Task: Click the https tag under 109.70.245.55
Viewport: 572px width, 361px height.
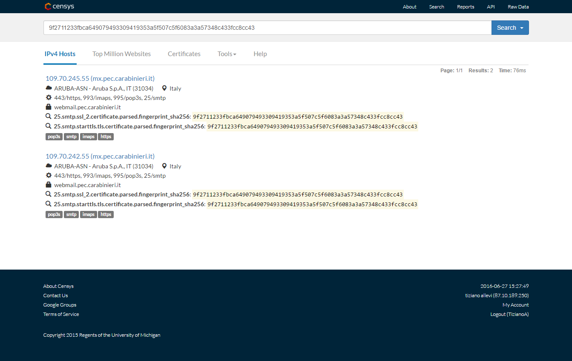Action: [x=106, y=136]
